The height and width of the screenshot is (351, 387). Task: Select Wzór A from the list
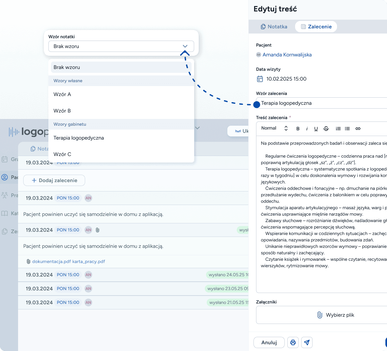click(x=62, y=94)
